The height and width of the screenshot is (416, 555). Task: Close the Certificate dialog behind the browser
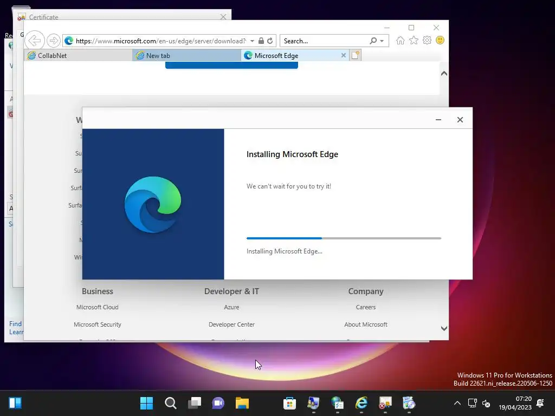coord(223,17)
